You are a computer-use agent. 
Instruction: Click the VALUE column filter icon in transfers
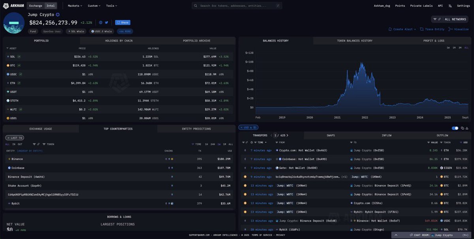(428, 142)
